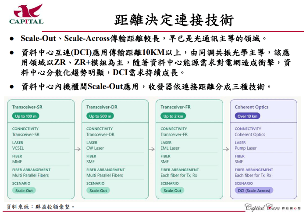Click the Coherent Optics connectivity value
The width and height of the screenshot is (306, 212).
pyautogui.click(x=250, y=134)
